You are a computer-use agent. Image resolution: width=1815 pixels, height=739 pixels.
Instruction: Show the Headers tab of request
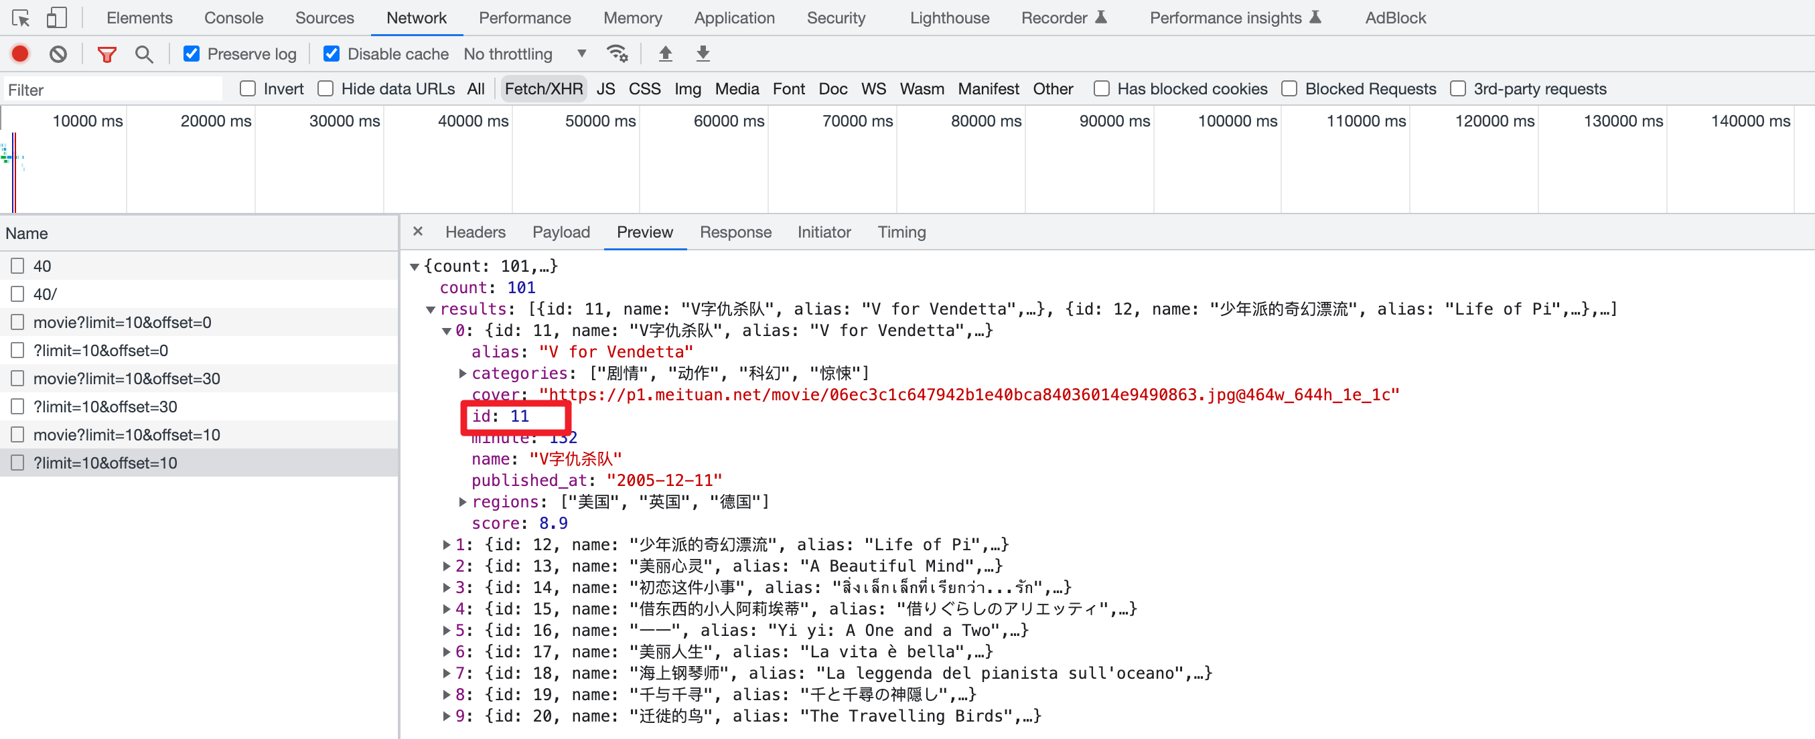click(476, 232)
